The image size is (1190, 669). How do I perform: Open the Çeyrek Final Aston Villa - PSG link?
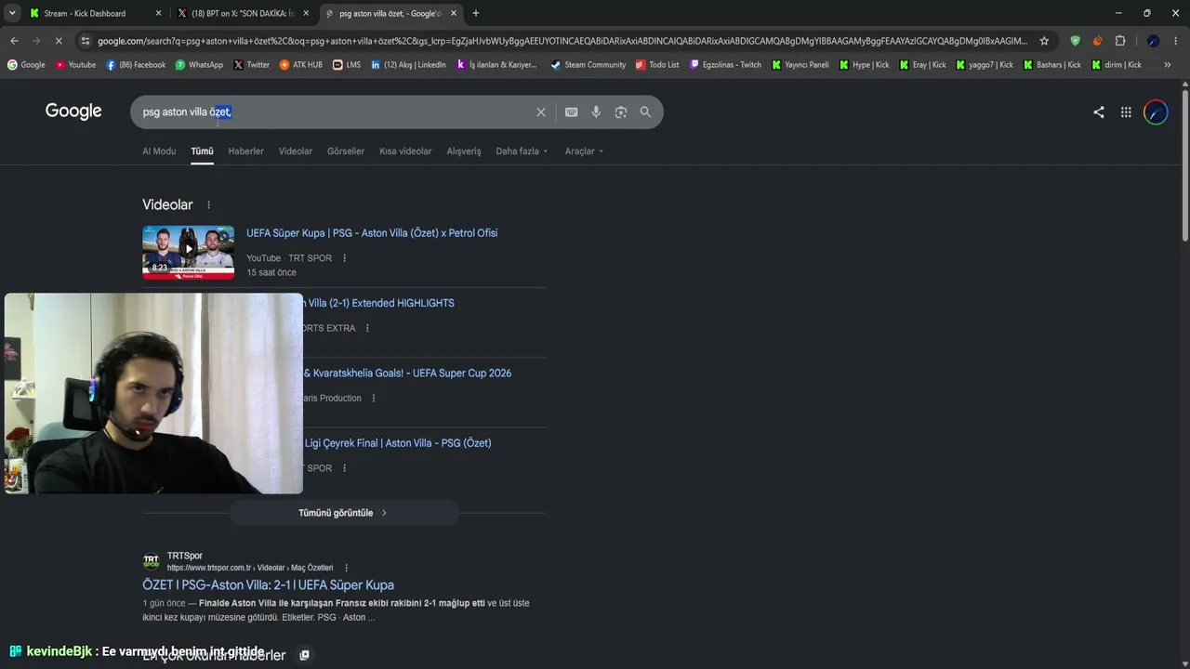[397, 443]
